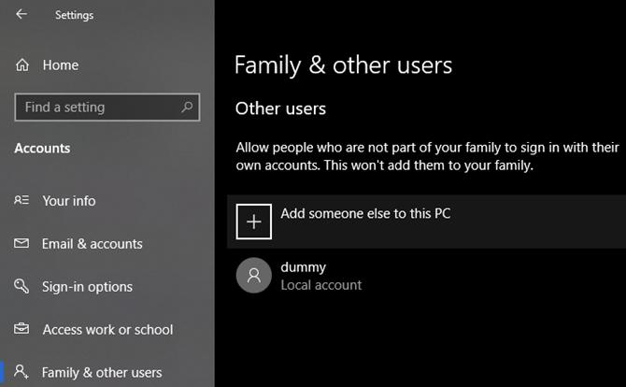The height and width of the screenshot is (387, 626).
Task: Open Access work or school settings
Action: [x=108, y=329]
